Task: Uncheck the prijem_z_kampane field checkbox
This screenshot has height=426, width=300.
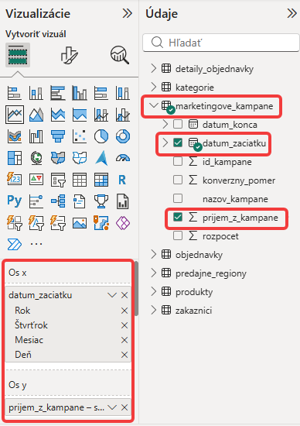Action: 178,217
